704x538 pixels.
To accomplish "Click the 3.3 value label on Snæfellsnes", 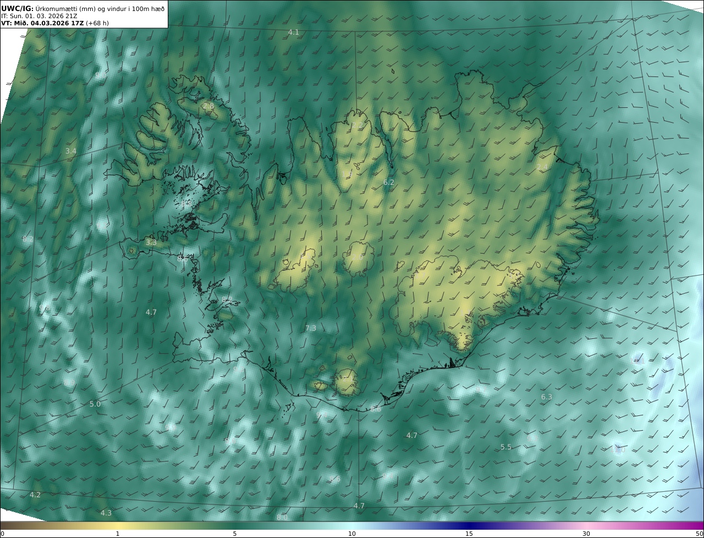I will coord(151,242).
